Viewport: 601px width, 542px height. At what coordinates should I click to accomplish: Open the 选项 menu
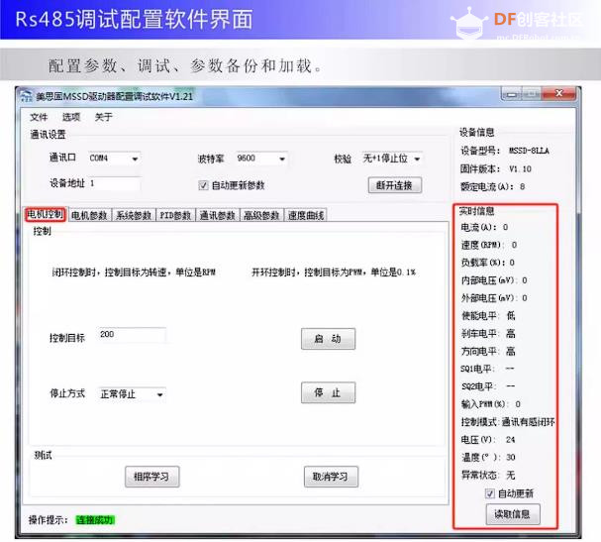(71, 117)
